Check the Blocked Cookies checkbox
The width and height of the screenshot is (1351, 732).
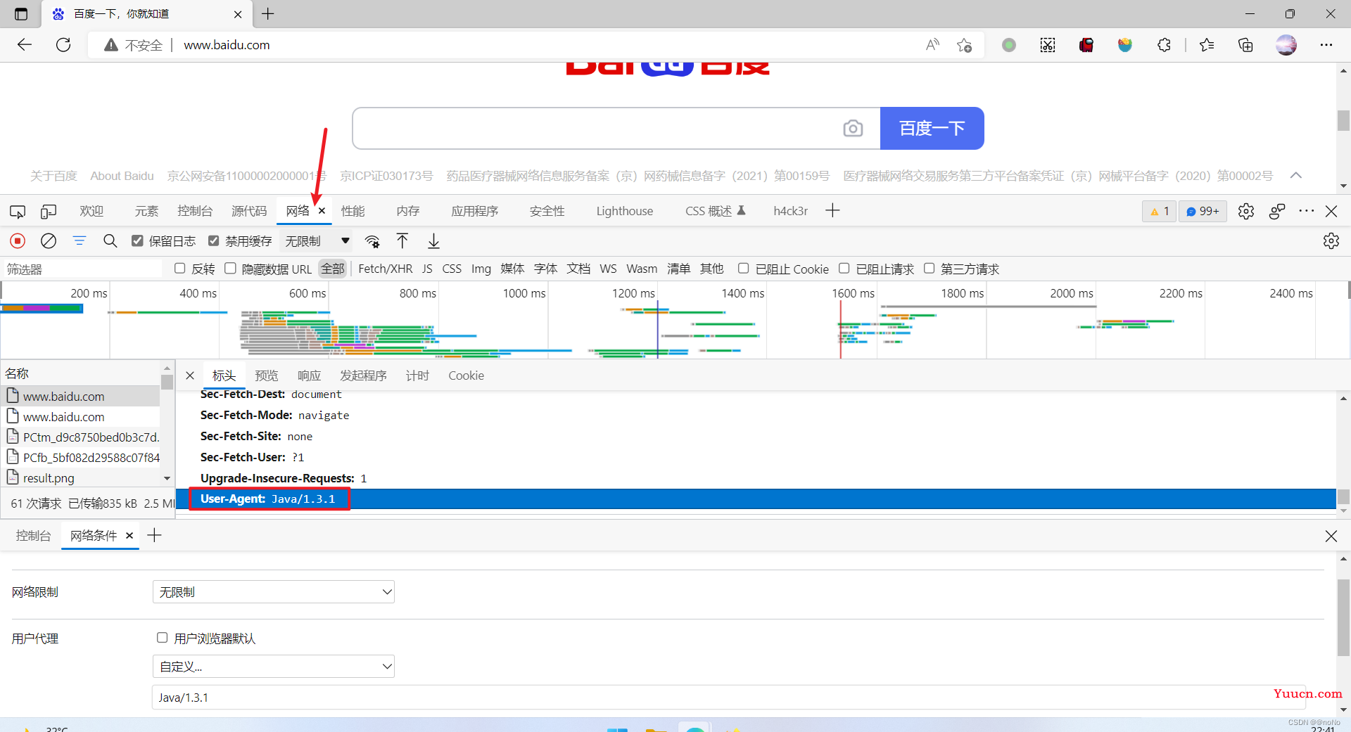tap(743, 268)
